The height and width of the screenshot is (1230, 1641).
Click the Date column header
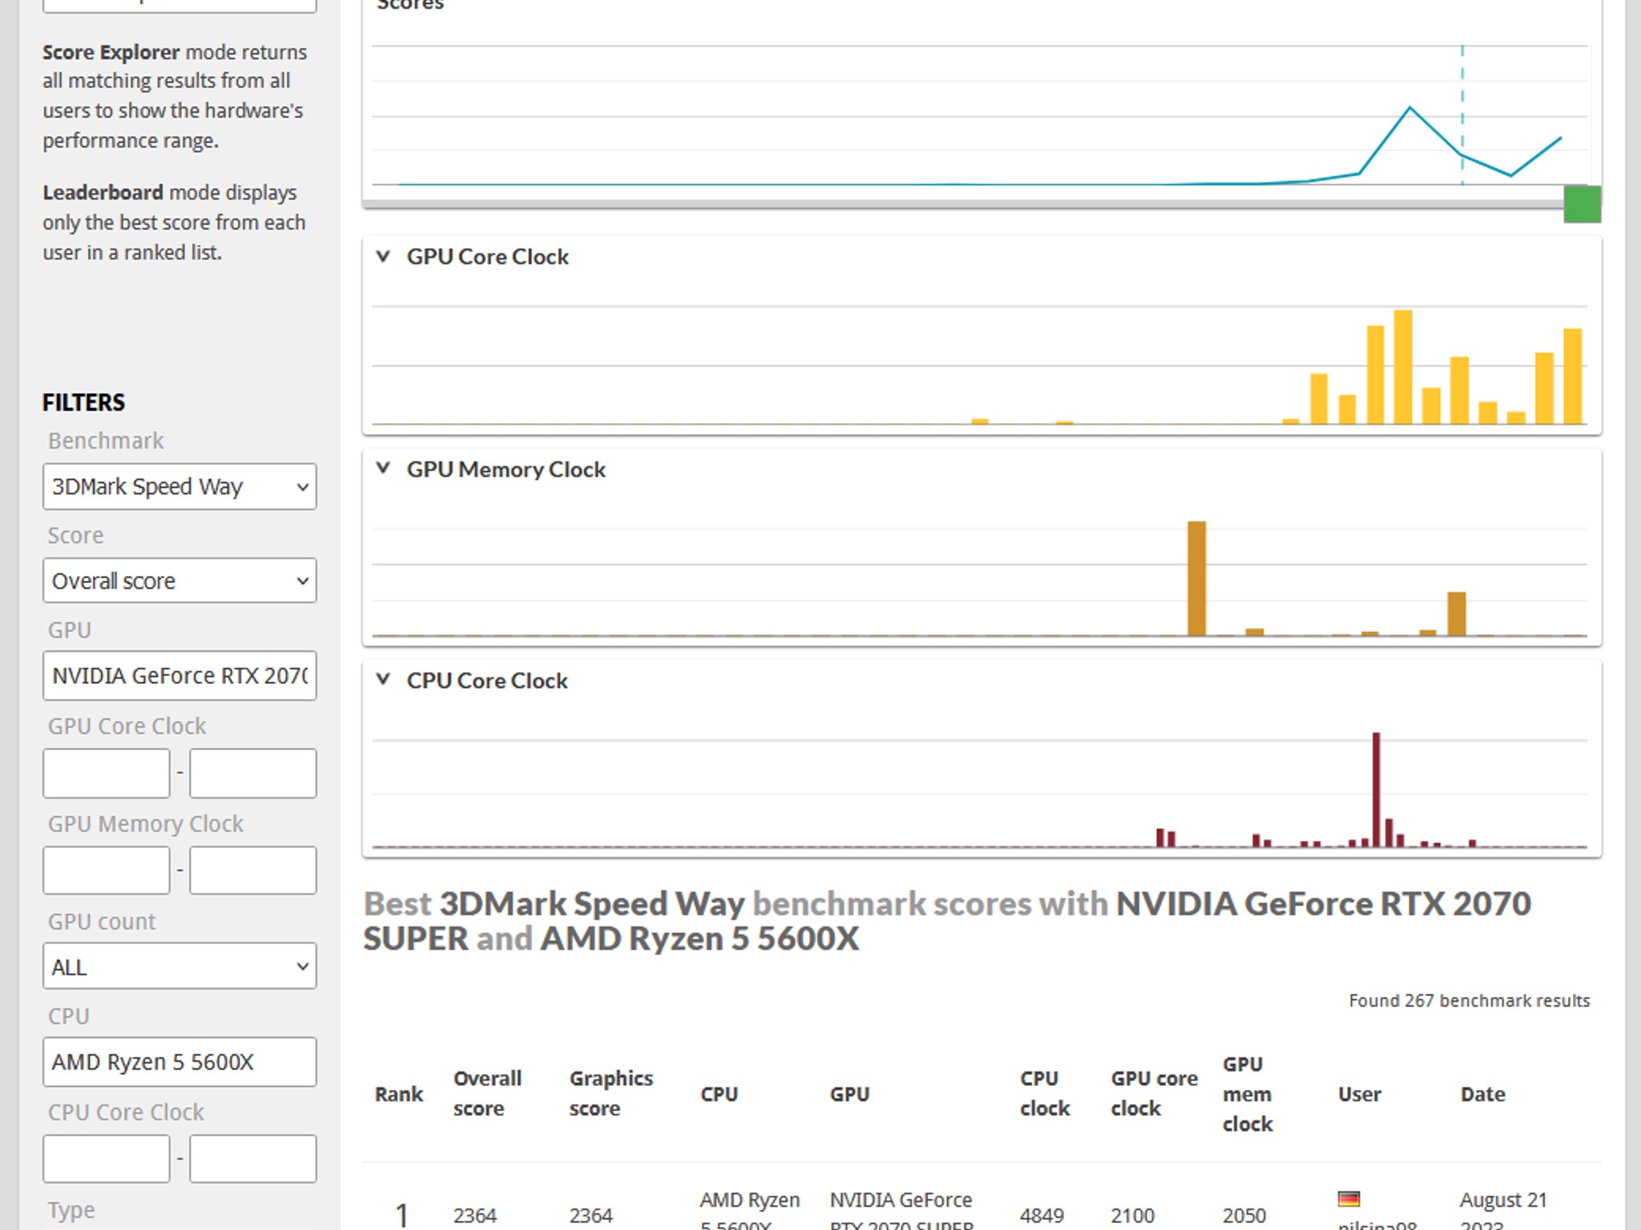(1482, 1094)
